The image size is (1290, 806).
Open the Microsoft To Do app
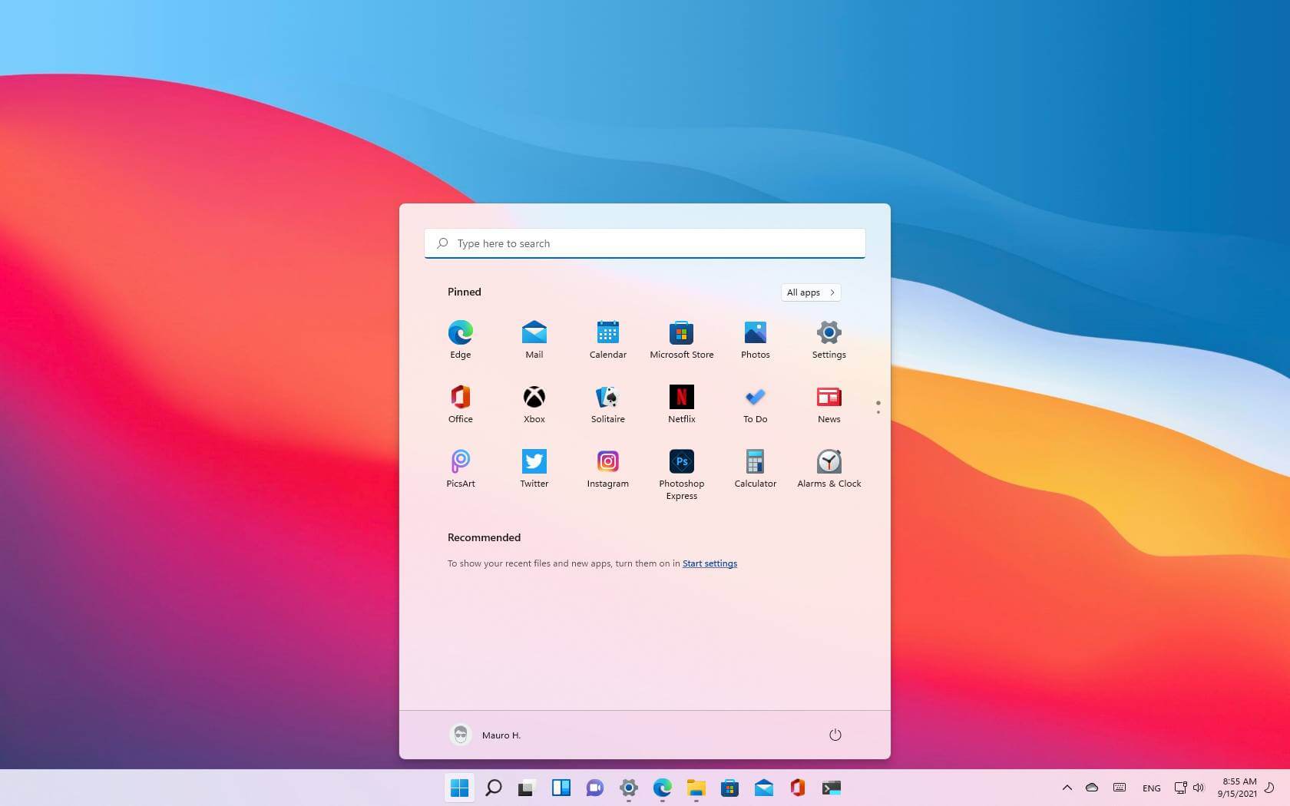(755, 398)
